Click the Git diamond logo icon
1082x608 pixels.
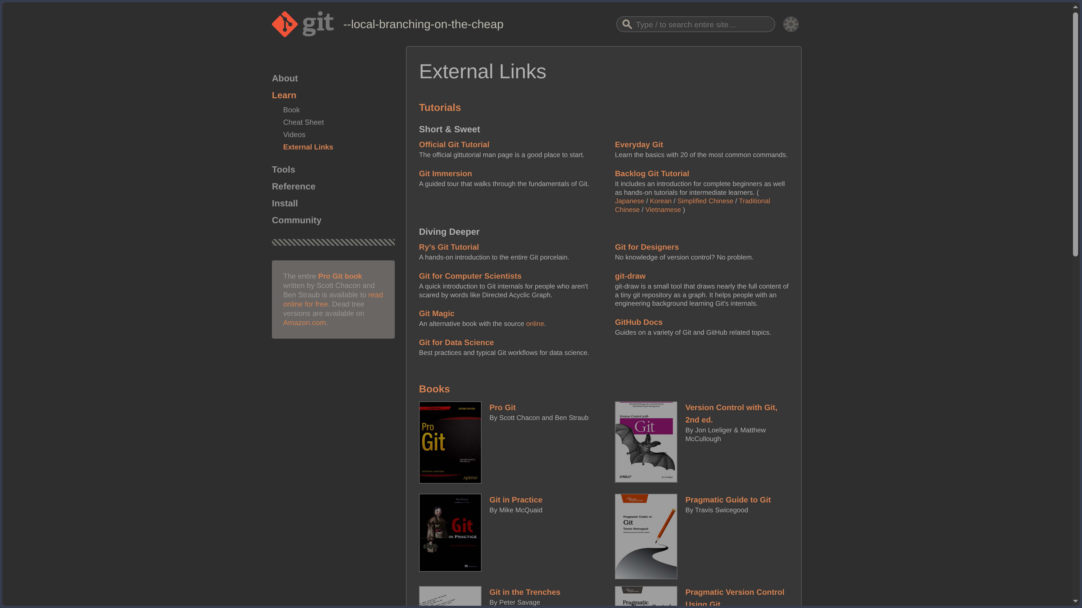[x=284, y=24]
